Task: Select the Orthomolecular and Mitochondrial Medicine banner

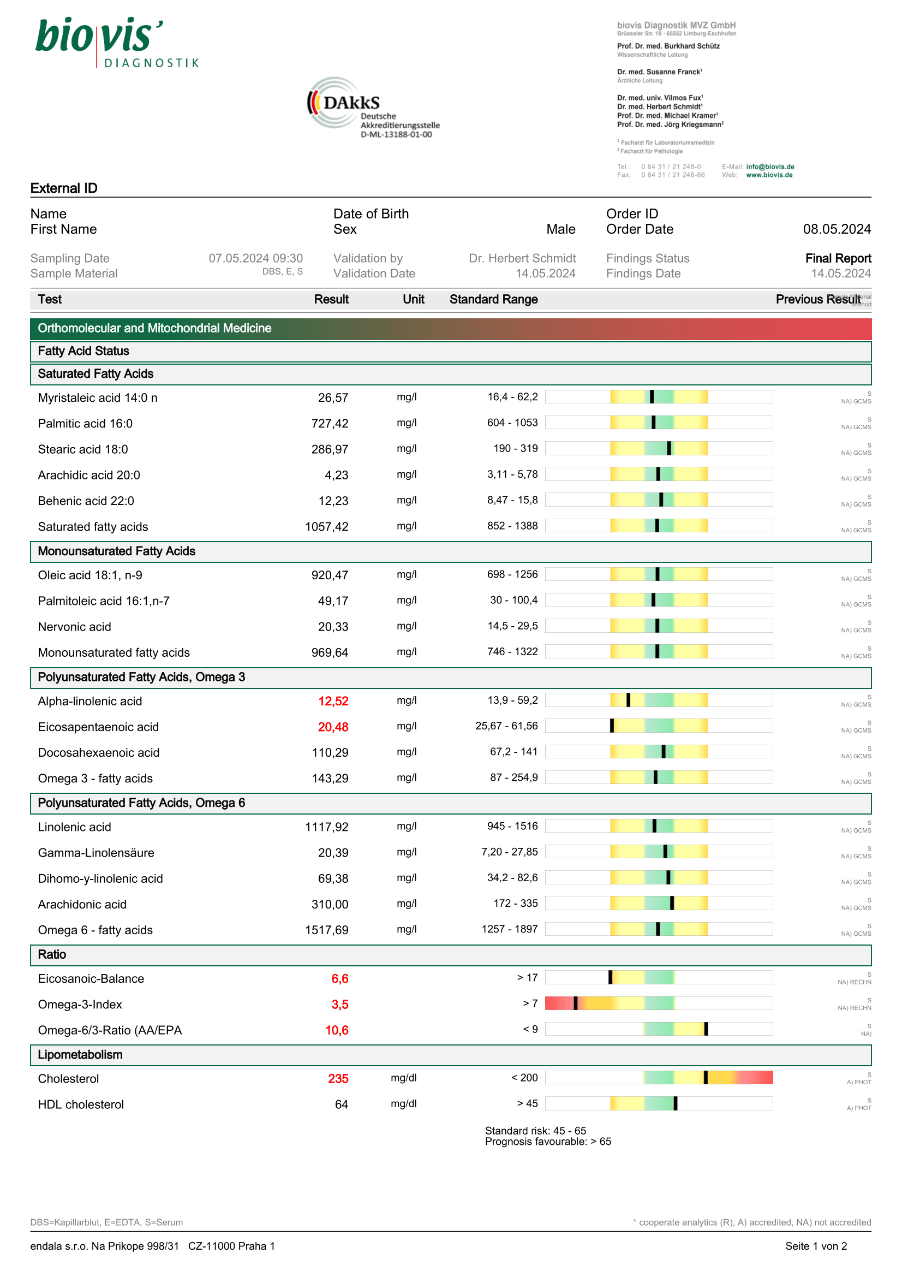Action: 450,328
